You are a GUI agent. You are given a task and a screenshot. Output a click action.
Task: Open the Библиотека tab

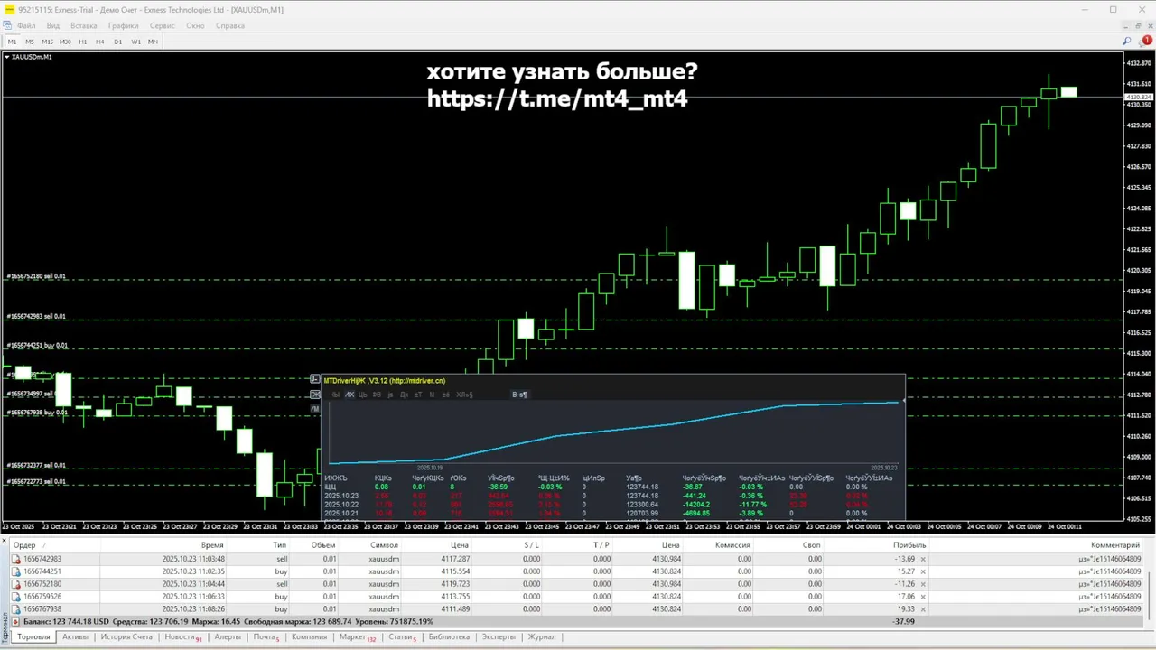click(449, 637)
